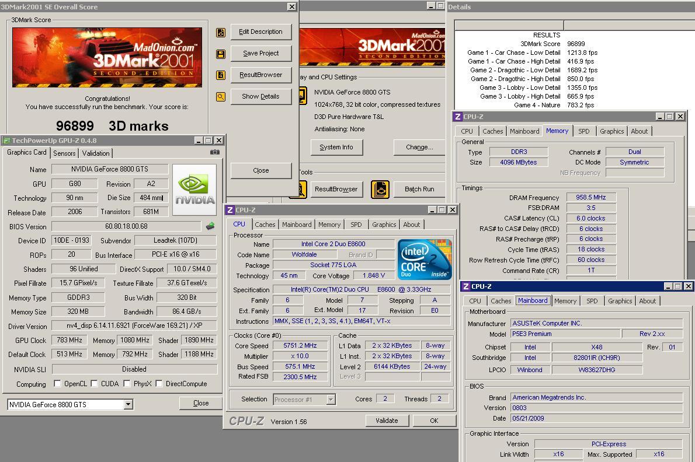Click the Bandwidth value 86.4 GB/s

tap(187, 311)
